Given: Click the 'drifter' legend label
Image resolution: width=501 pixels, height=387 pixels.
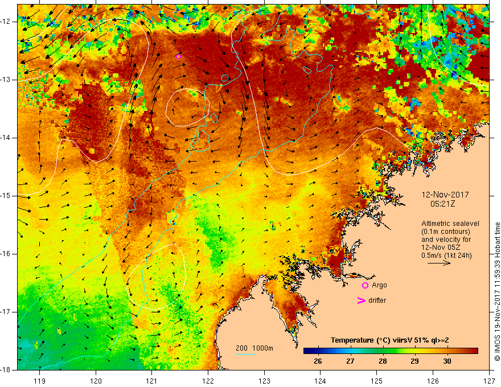Looking at the screenshot, I should [377, 300].
